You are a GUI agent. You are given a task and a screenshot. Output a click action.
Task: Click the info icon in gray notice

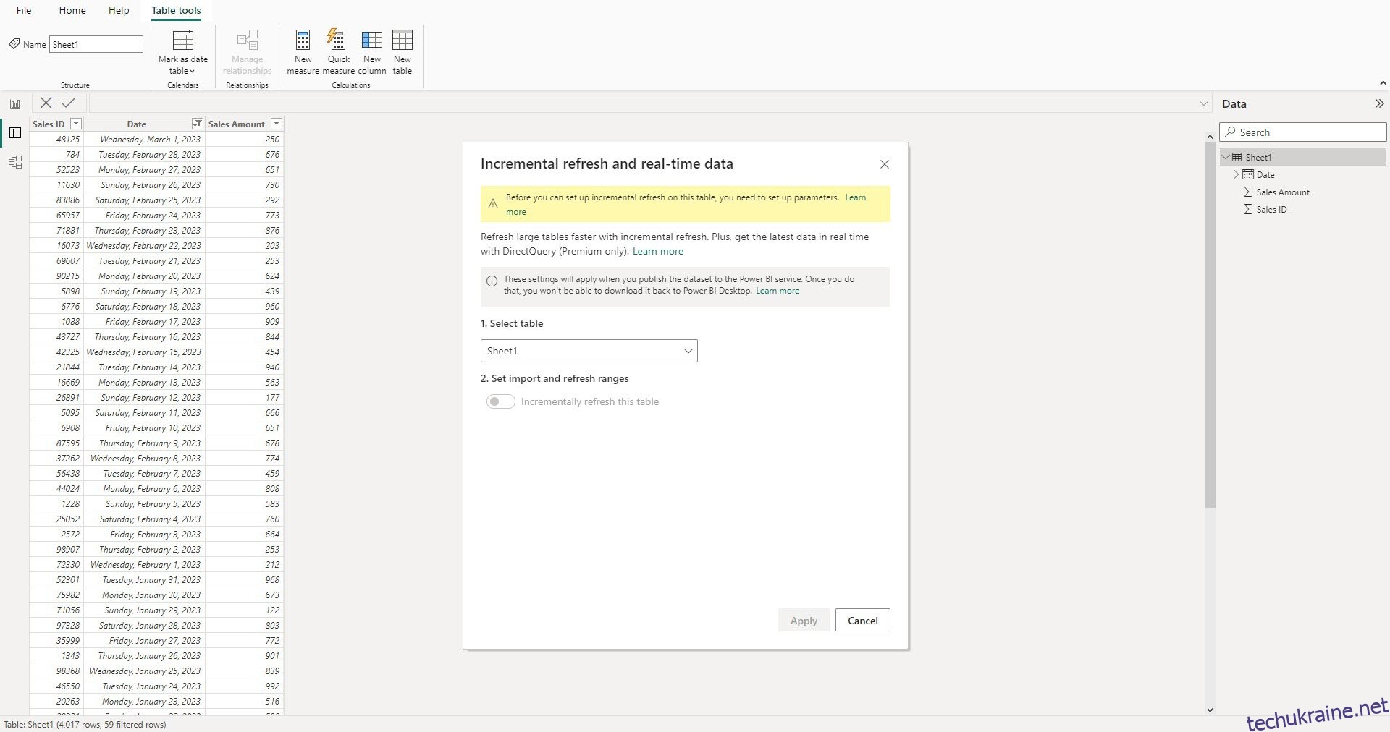492,281
